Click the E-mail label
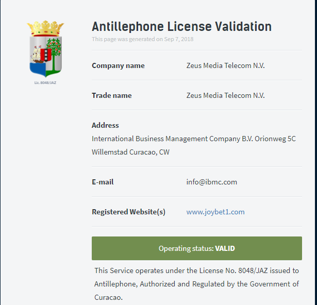The image size is (317, 305). pos(103,182)
